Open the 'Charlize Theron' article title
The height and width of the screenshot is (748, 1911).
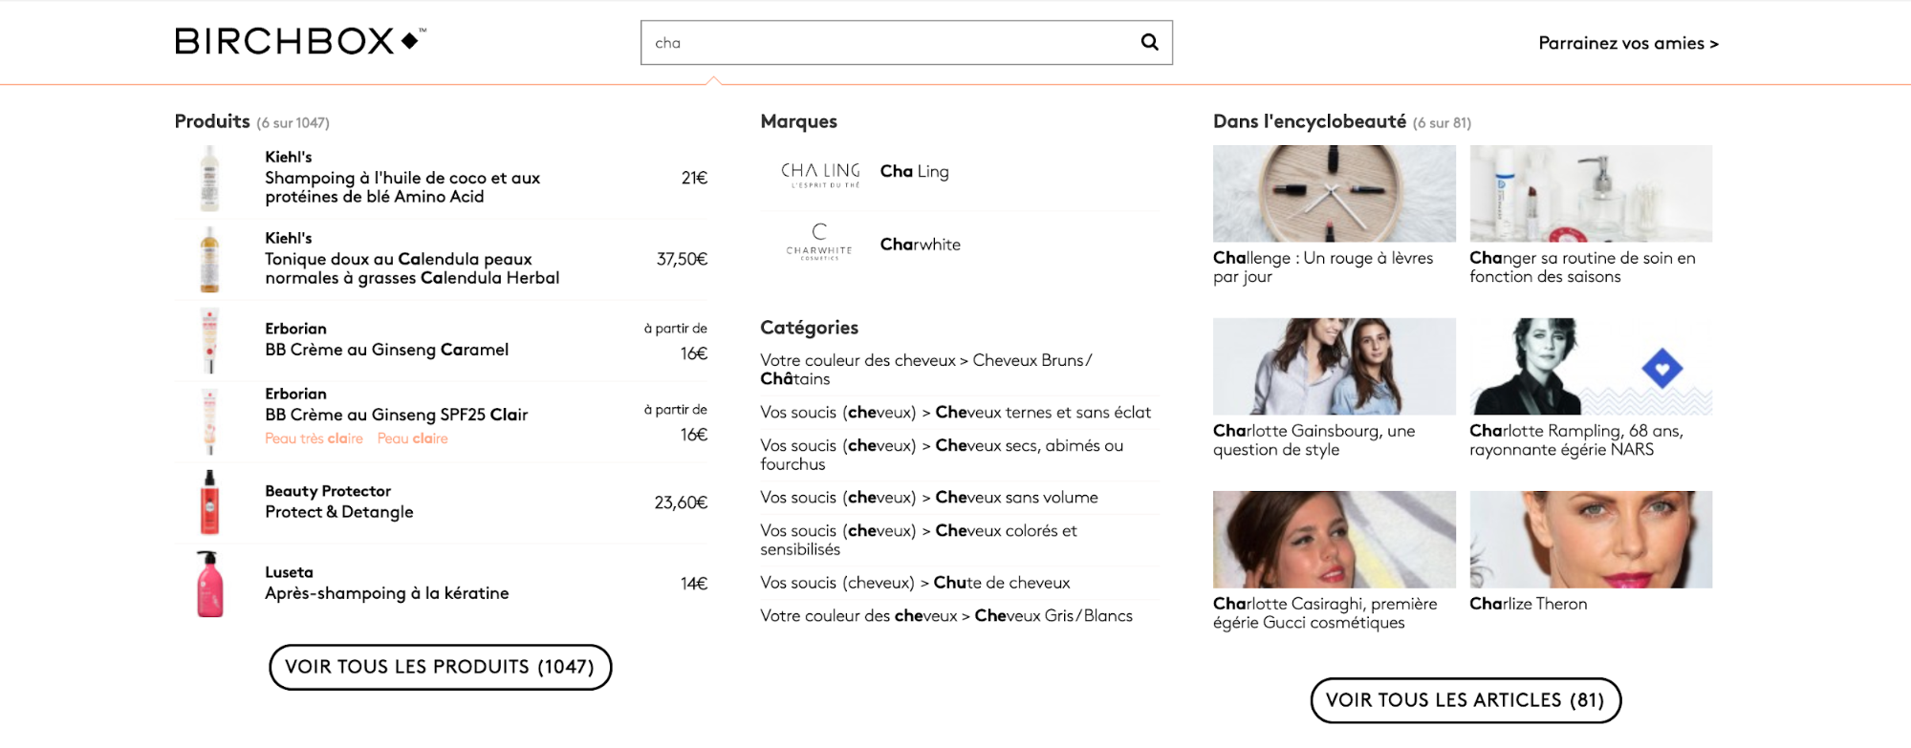[x=1528, y=604]
